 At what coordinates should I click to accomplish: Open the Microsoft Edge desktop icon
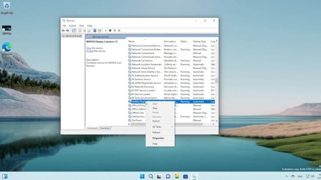click(7, 50)
